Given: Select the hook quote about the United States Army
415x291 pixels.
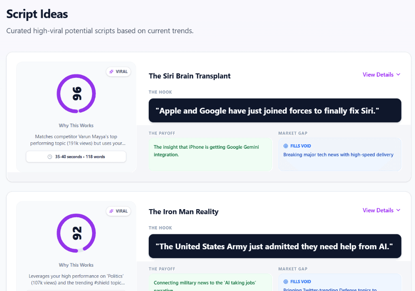Looking at the screenshot, I should pos(275,246).
